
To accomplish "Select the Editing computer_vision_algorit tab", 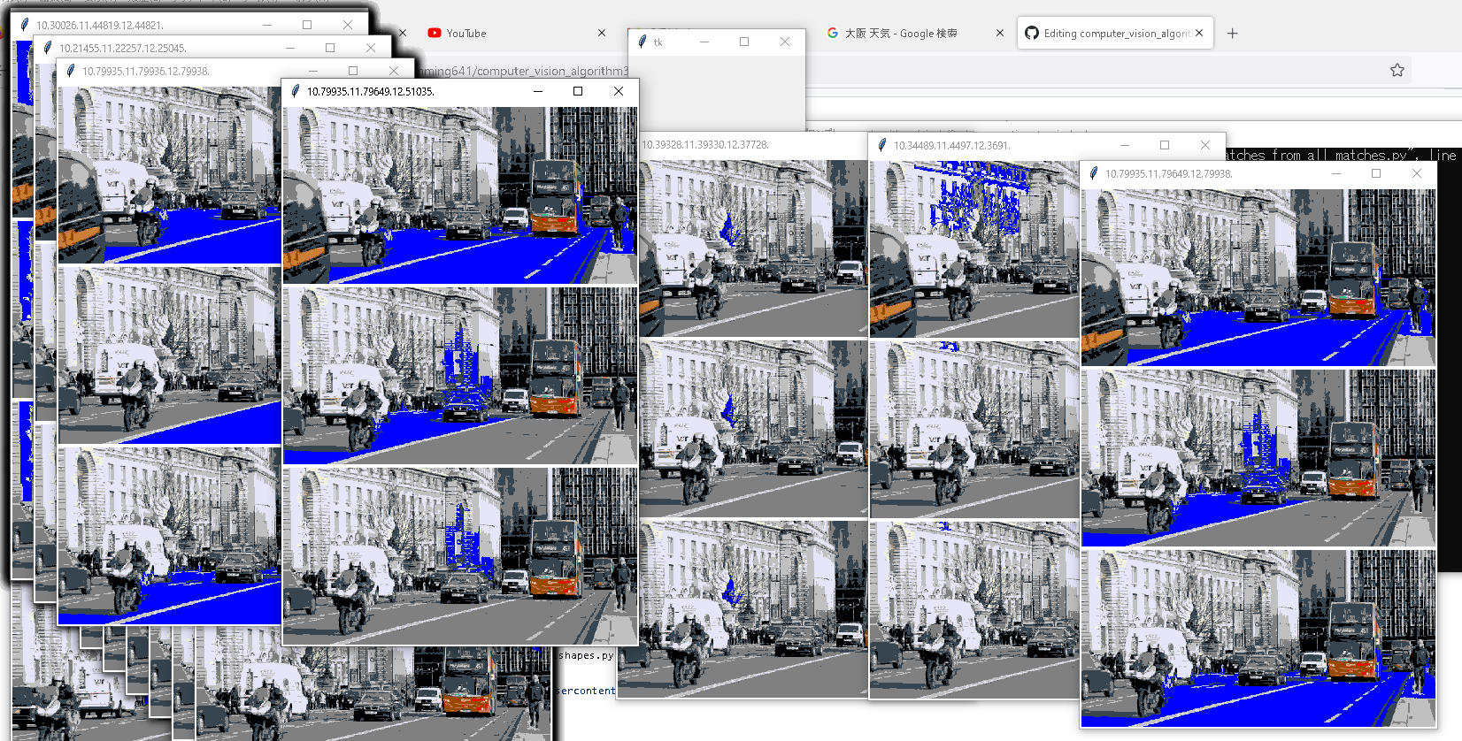I will (x=1114, y=33).
